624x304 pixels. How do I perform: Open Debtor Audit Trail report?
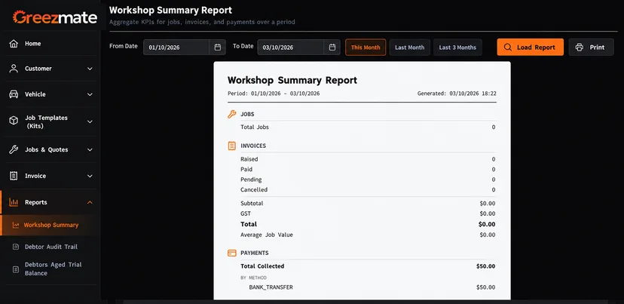click(x=51, y=247)
